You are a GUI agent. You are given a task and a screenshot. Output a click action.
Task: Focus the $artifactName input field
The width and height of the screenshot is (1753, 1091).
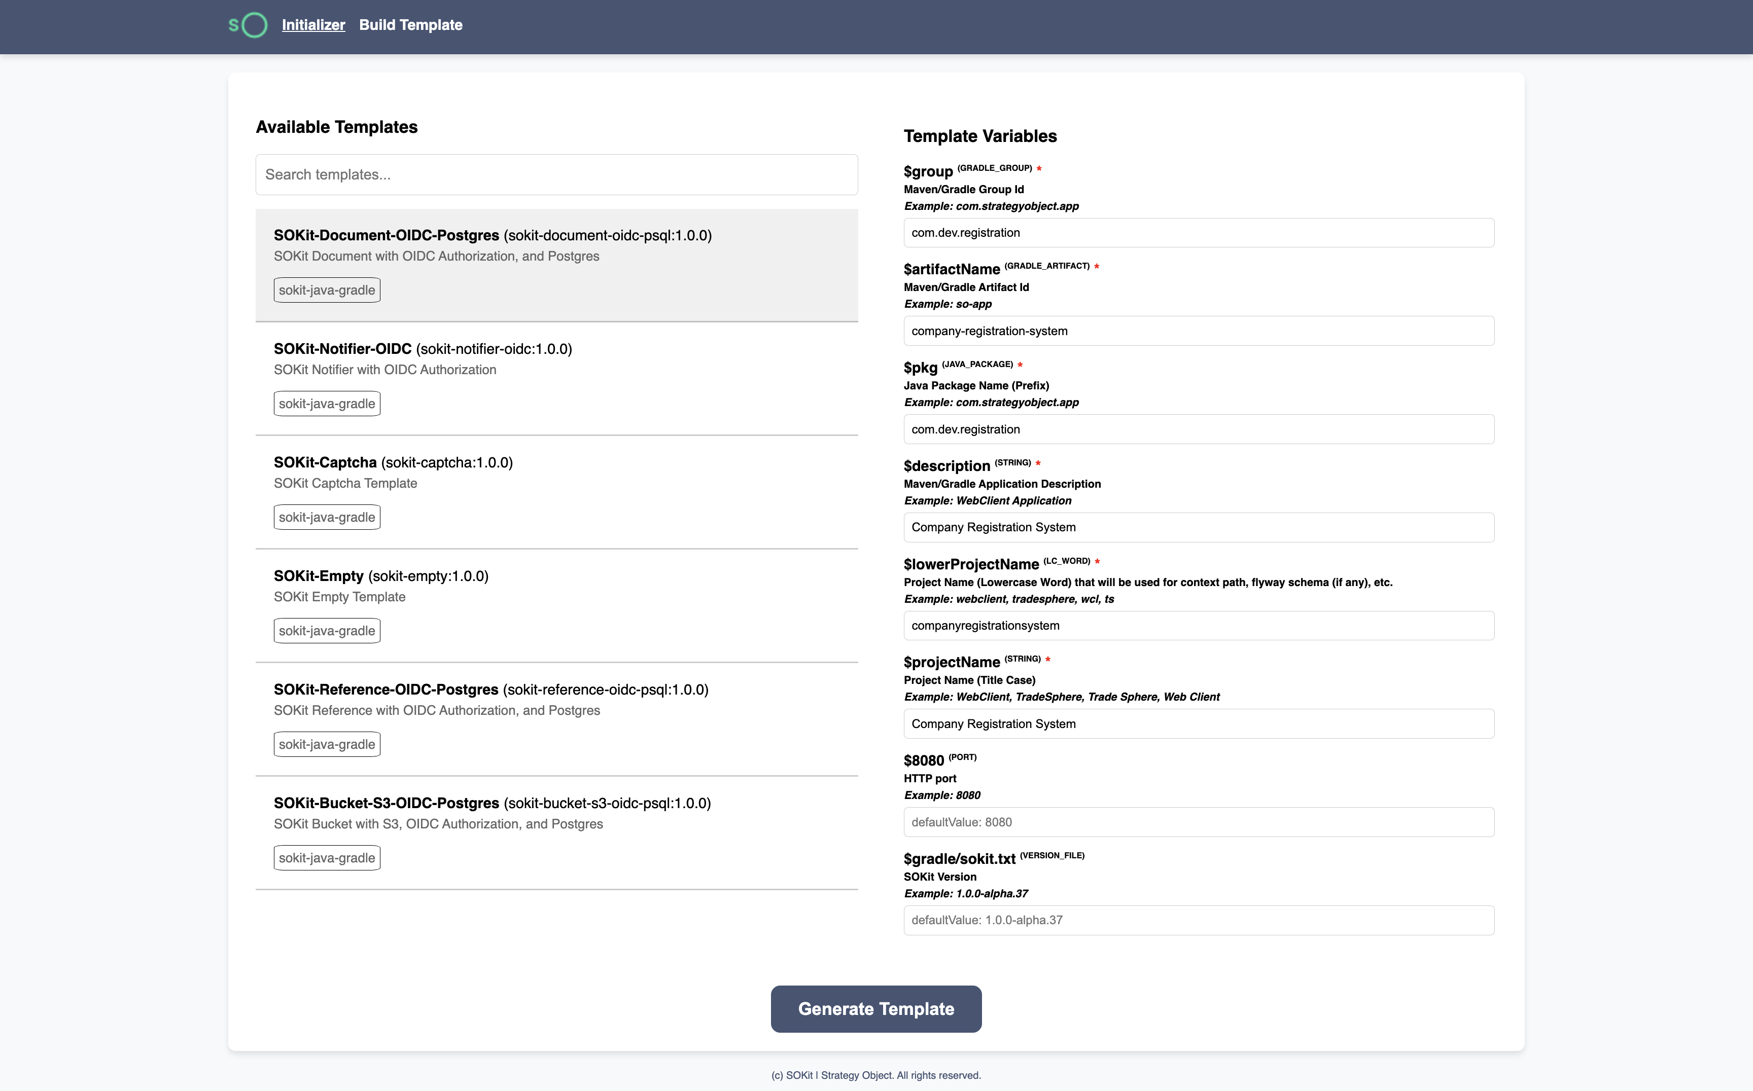tap(1198, 331)
